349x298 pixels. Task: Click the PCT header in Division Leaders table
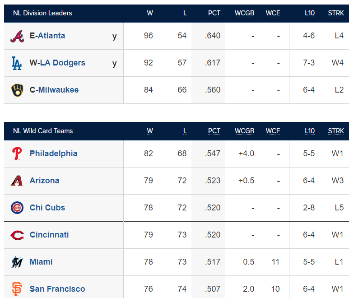pos(214,13)
